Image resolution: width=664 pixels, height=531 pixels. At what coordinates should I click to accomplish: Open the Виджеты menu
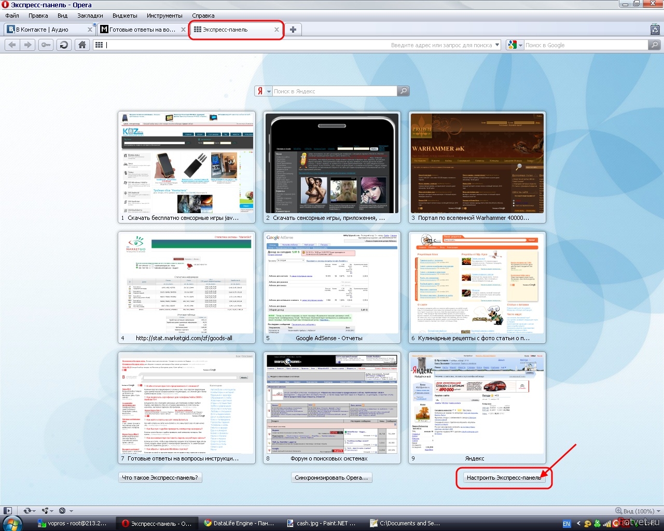(125, 16)
